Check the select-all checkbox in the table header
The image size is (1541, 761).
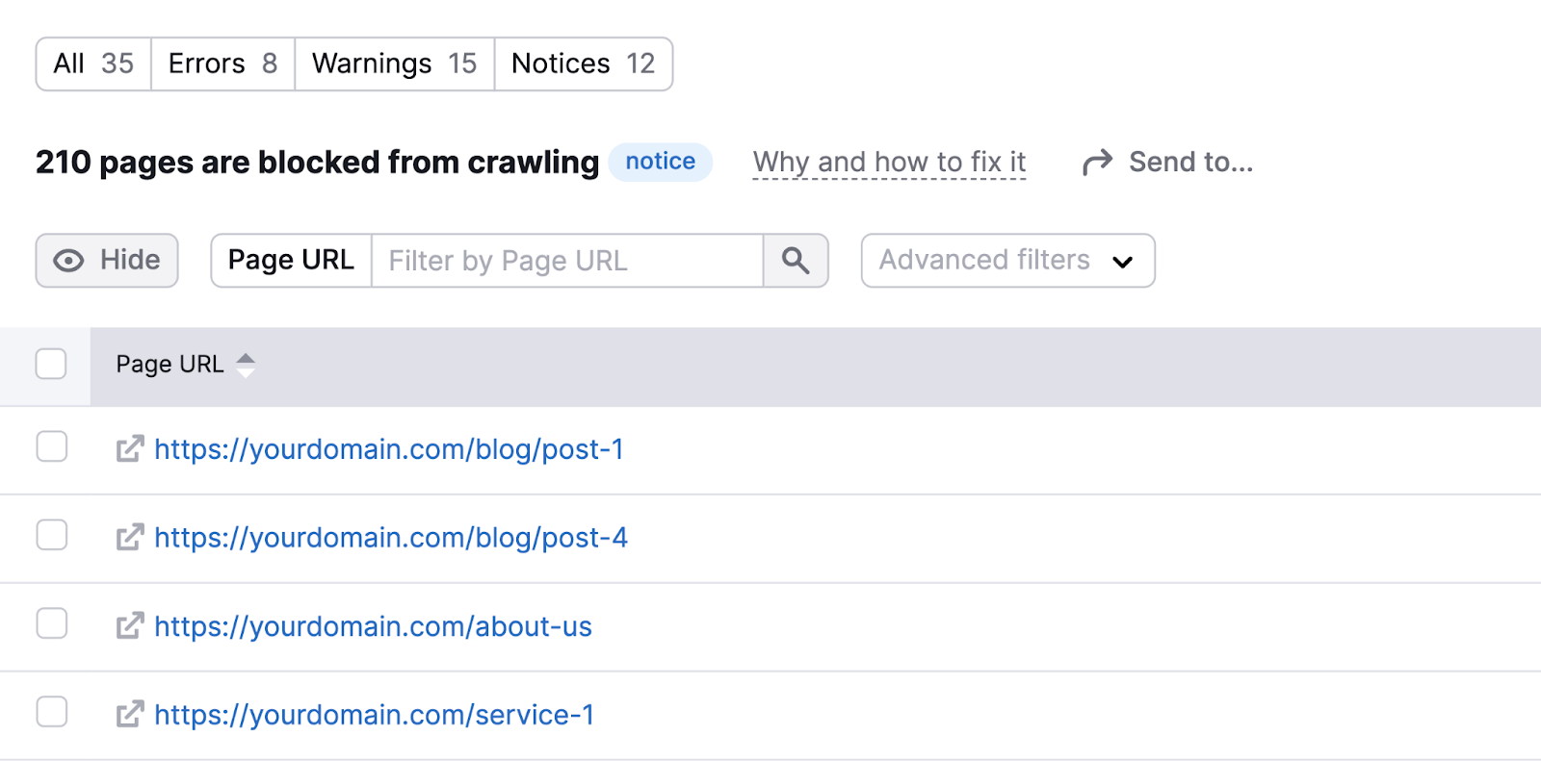point(50,364)
